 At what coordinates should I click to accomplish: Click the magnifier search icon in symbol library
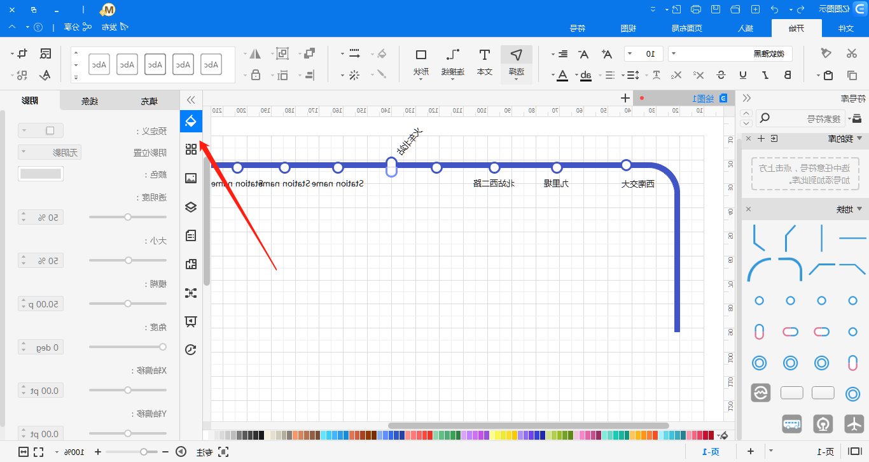tap(765, 118)
